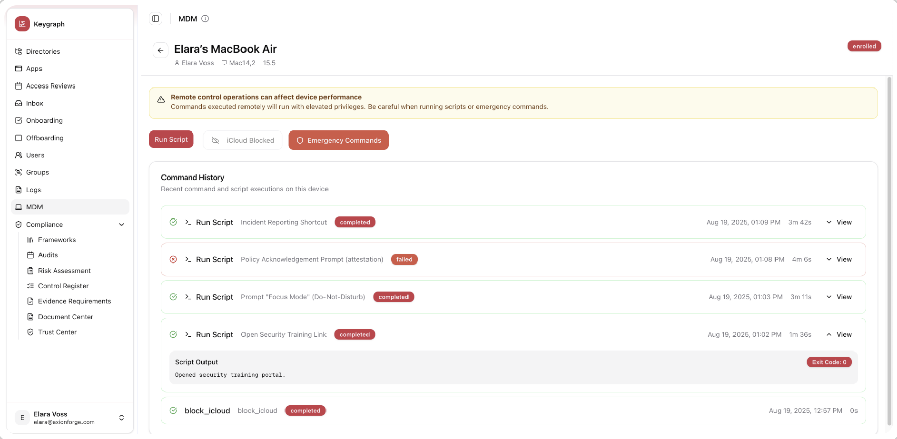Click the Elara's MacBook Air title
Viewport: 897px width, 439px height.
[x=225, y=49]
